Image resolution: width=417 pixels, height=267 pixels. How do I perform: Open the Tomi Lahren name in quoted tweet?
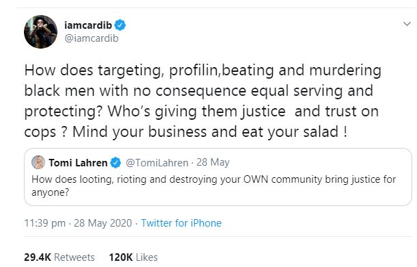click(x=78, y=162)
